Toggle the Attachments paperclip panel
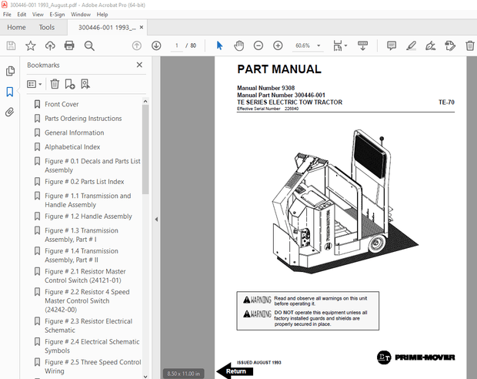Viewport: 477px width, 379px height. click(x=10, y=112)
